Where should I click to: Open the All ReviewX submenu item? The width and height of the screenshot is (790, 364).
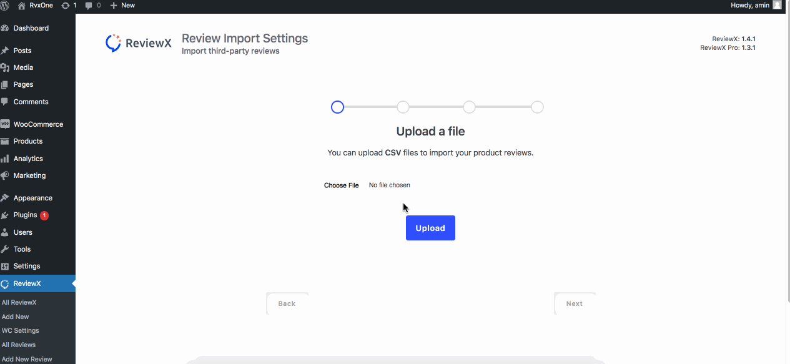point(19,302)
